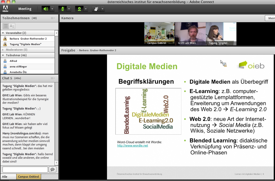Open the speaker options dropdown arrow
The width and height of the screenshot is (275, 181).
click(x=52, y=9)
